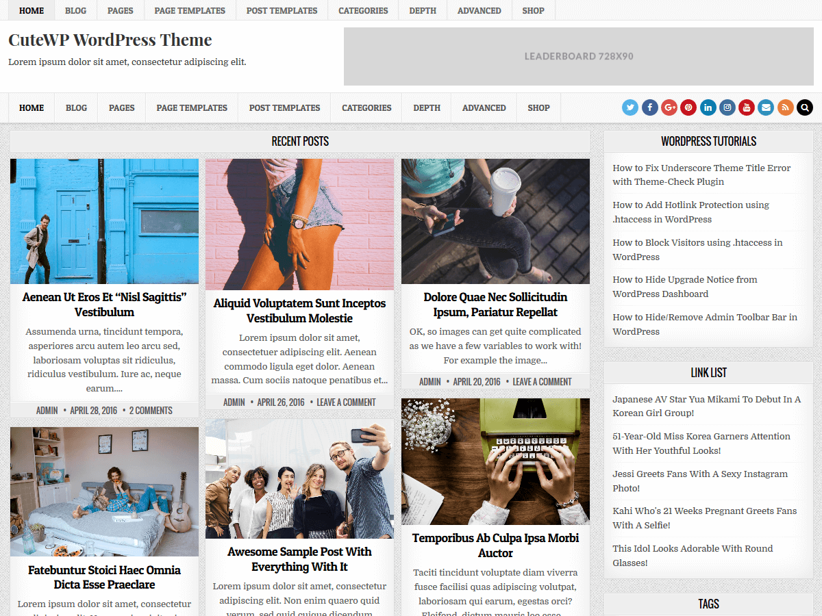Switch to the Blog menu tab
This screenshot has width=822, height=616.
pos(76,107)
